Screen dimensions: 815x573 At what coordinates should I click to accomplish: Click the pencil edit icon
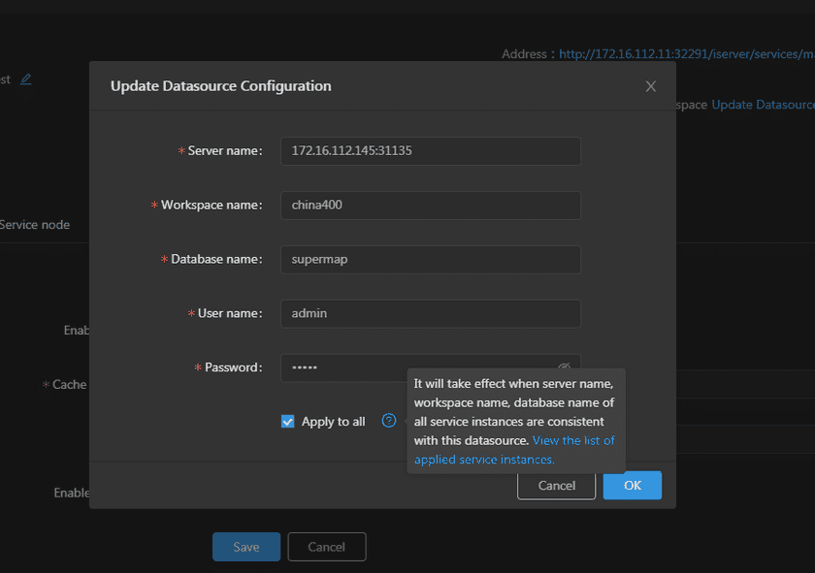click(x=26, y=79)
